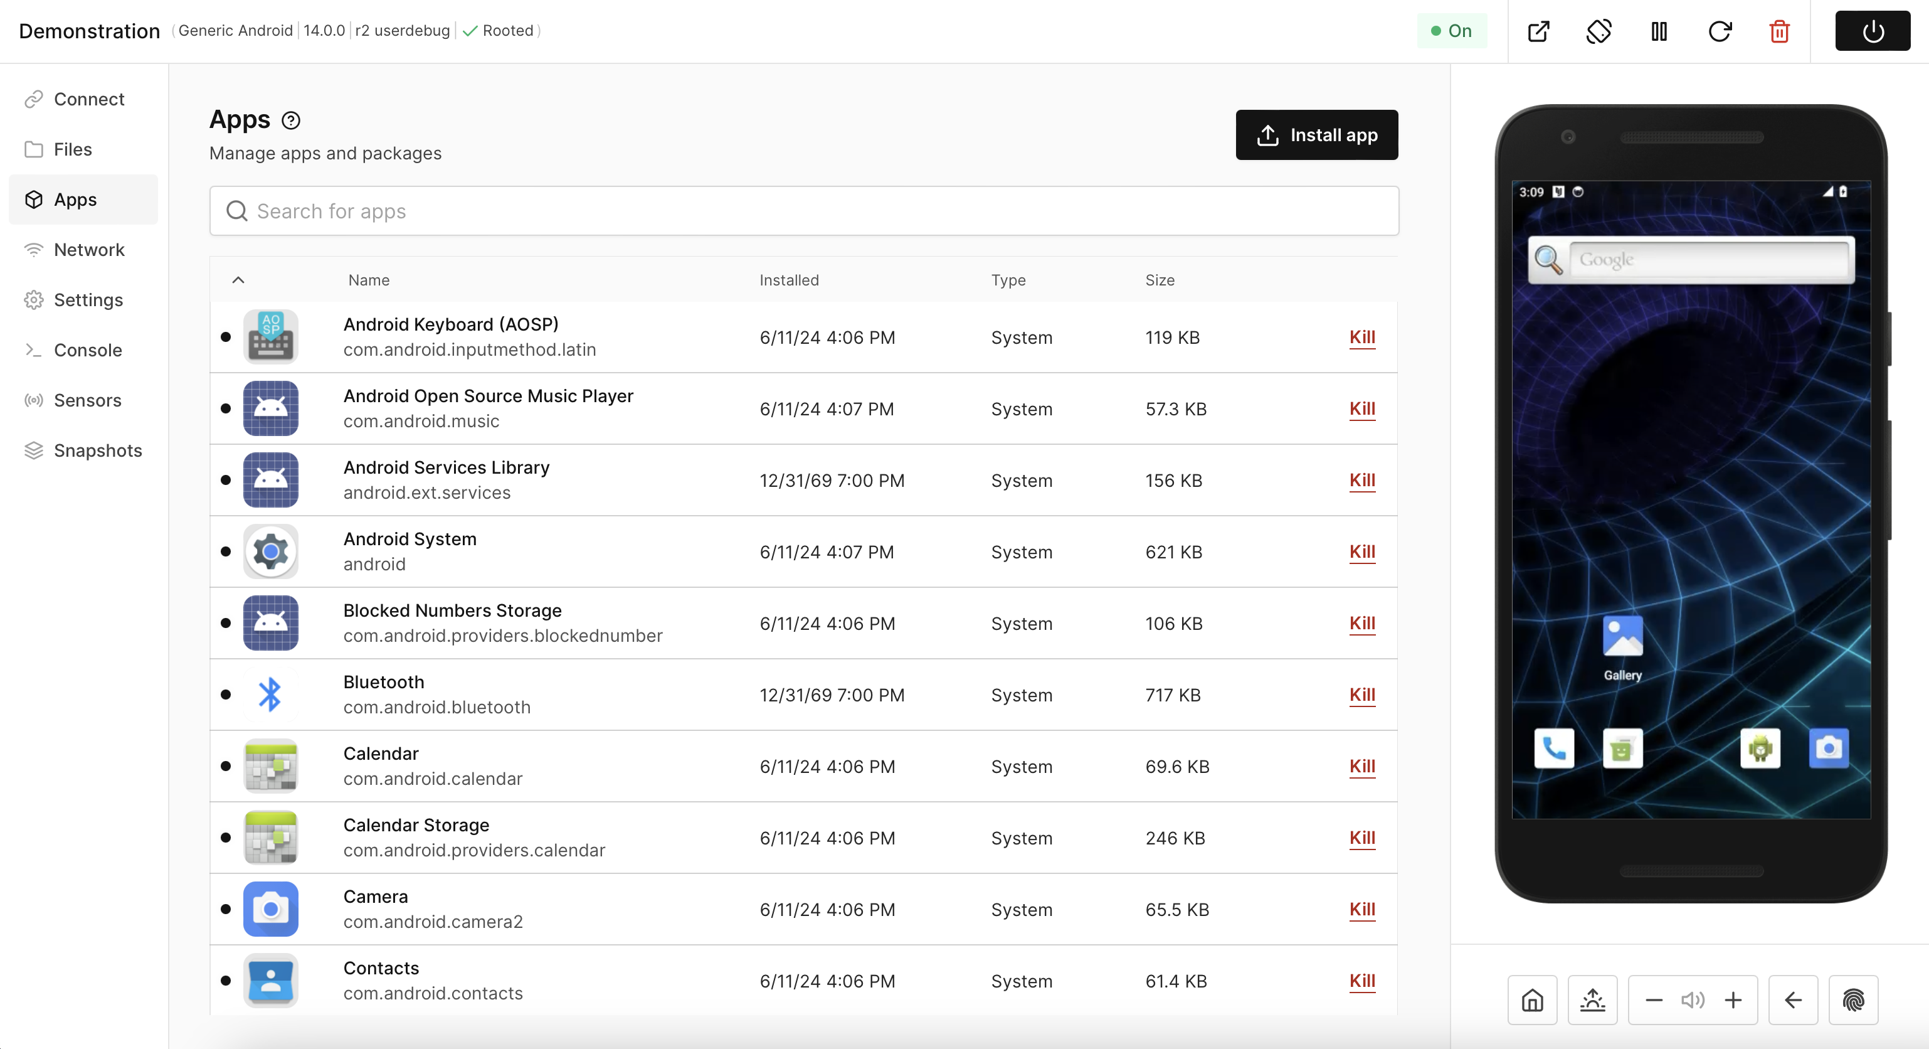1929x1049 pixels.
Task: Click the refresh icon to reload
Action: click(1720, 28)
